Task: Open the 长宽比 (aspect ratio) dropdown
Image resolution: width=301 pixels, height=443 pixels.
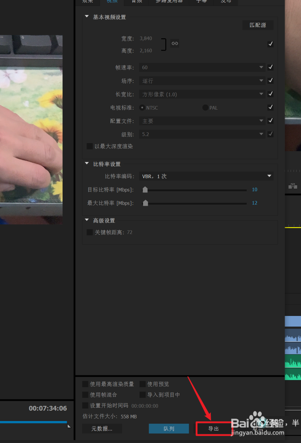Action: click(x=261, y=94)
